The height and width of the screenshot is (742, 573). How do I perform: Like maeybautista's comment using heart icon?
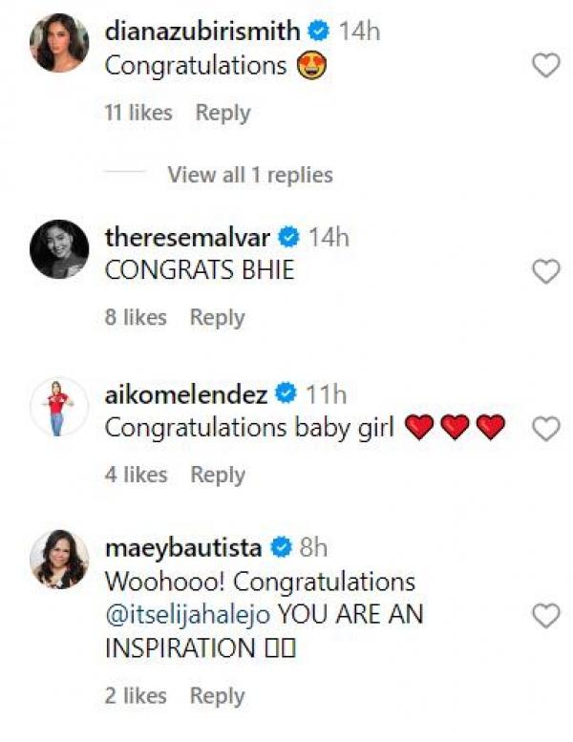545,616
